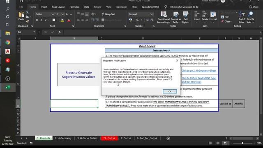The width and height of the screenshot is (263, 148).
Task: Open Font Color dropdown arrow
Action: pos(72,20)
